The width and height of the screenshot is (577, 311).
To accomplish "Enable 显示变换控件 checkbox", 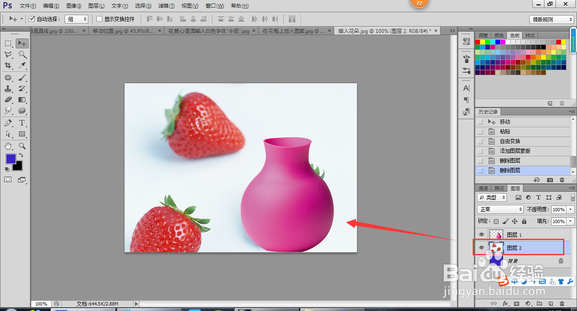I will [x=99, y=19].
